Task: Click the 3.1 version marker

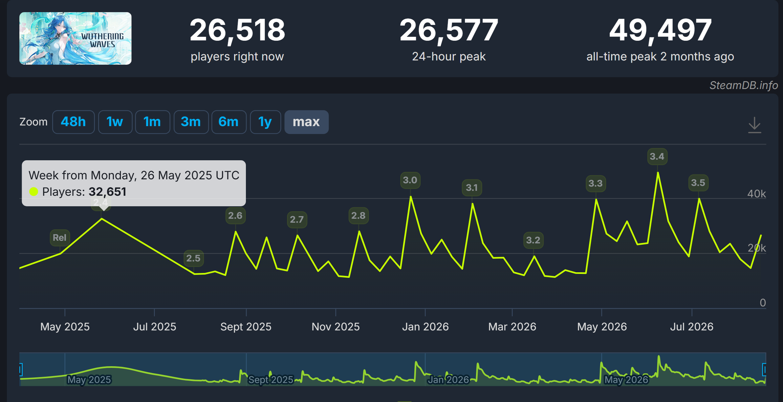Action: click(472, 188)
